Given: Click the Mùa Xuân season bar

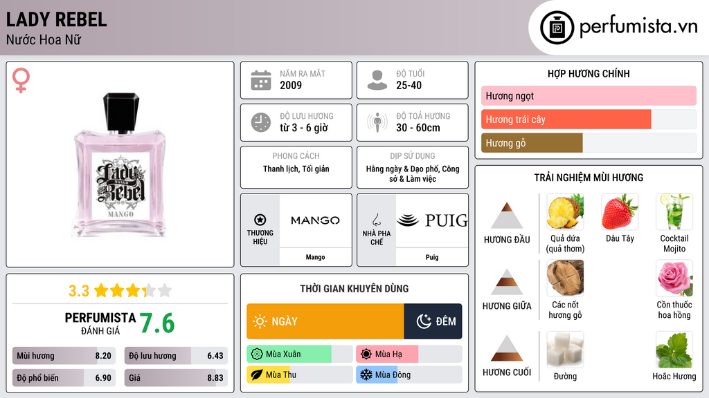Looking at the screenshot, I should 300,354.
